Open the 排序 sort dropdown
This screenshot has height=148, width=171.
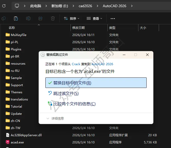point(72,19)
